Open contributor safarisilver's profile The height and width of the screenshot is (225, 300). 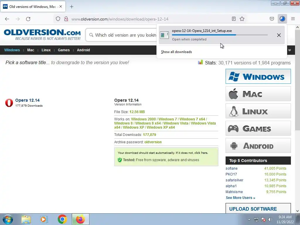234,180
